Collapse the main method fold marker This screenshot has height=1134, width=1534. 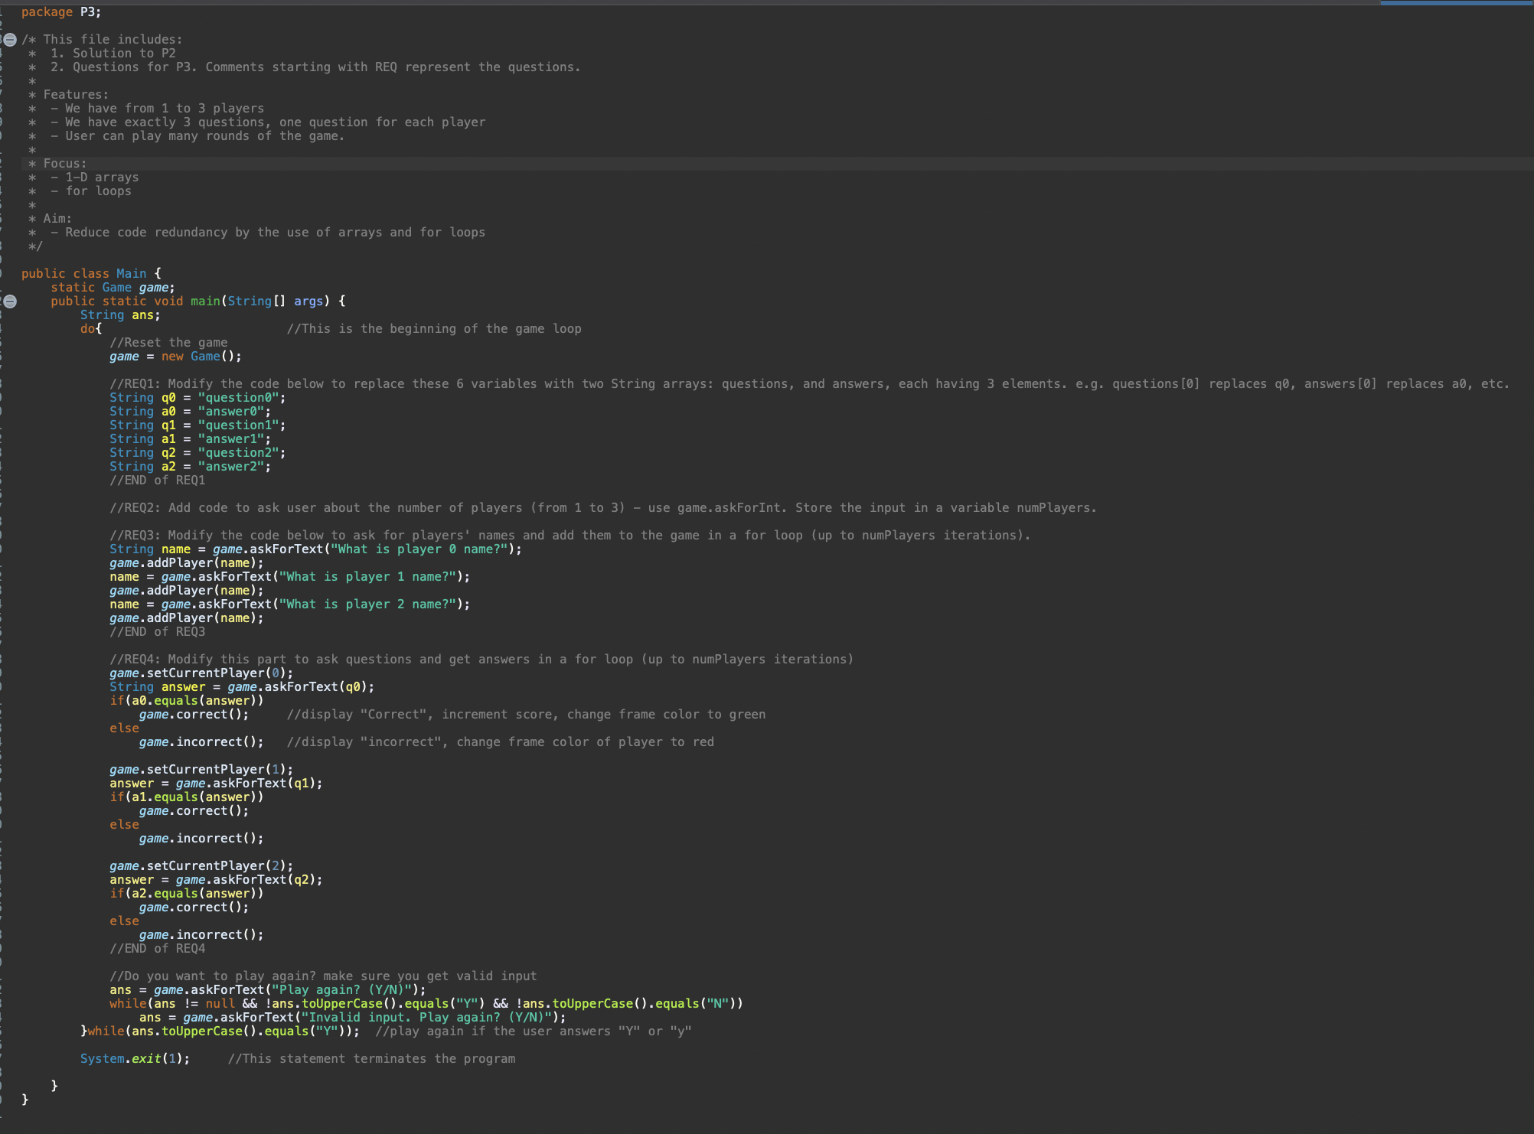tap(10, 301)
